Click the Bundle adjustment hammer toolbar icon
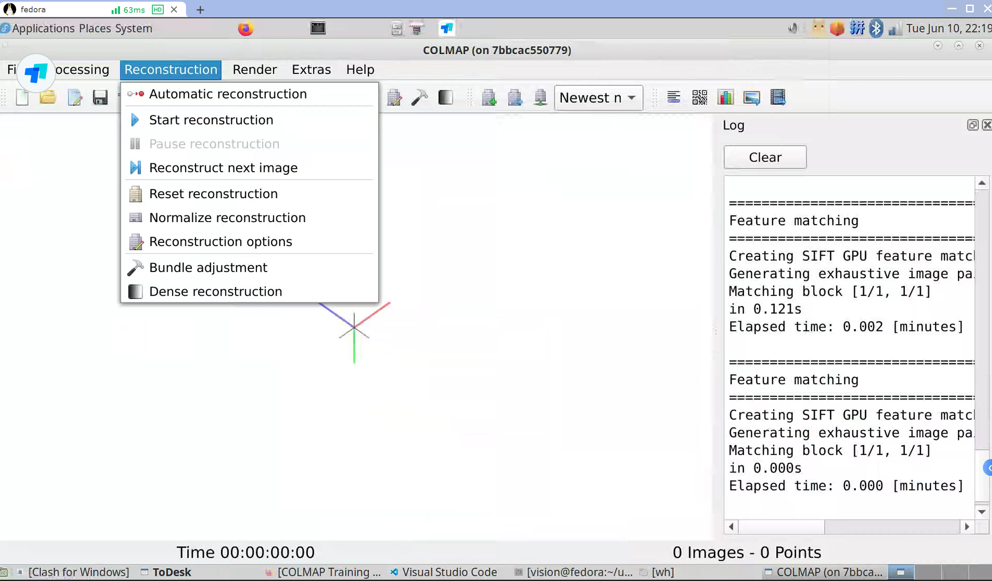992x581 pixels. coord(419,98)
